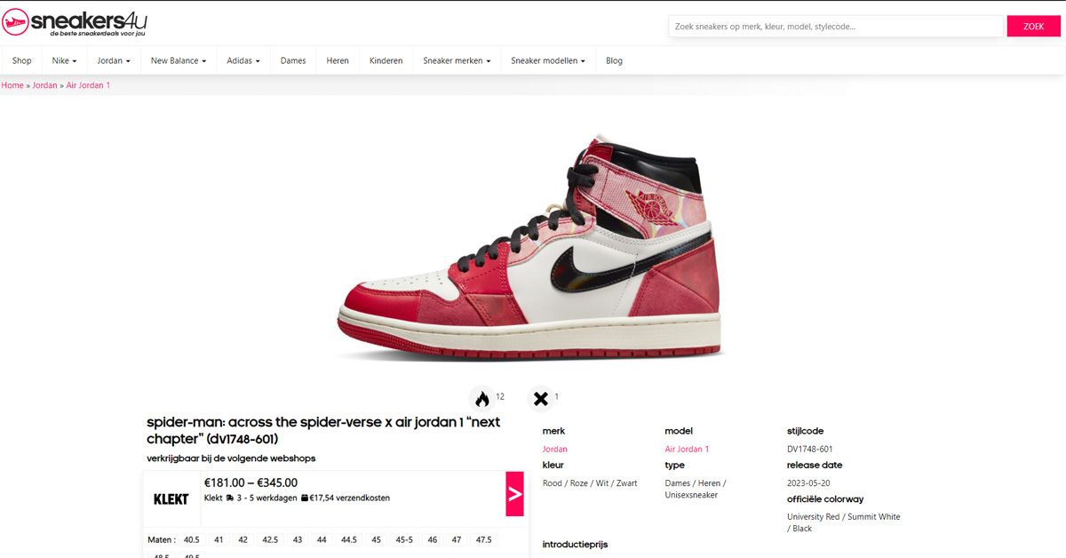Open the Adidas dropdown
The width and height of the screenshot is (1066, 558).
coord(243,60)
